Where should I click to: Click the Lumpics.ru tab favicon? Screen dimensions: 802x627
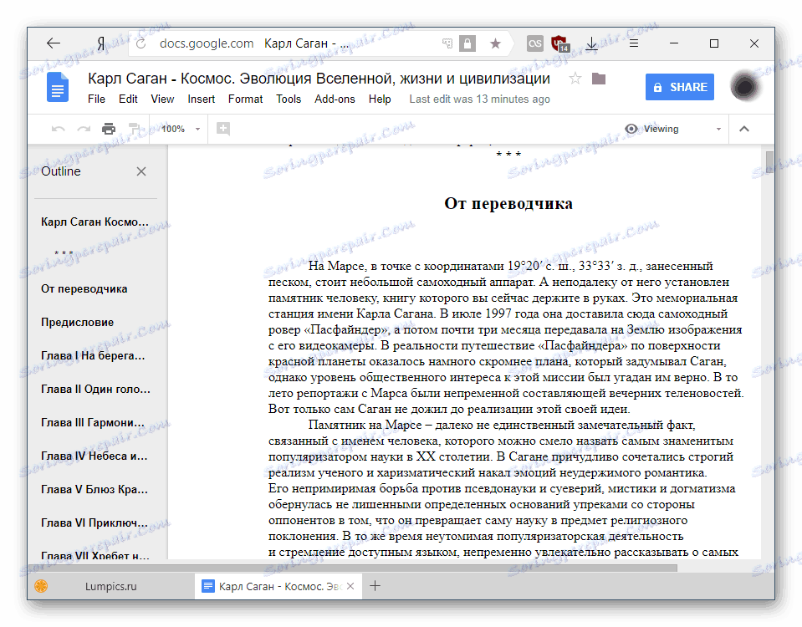(41, 586)
